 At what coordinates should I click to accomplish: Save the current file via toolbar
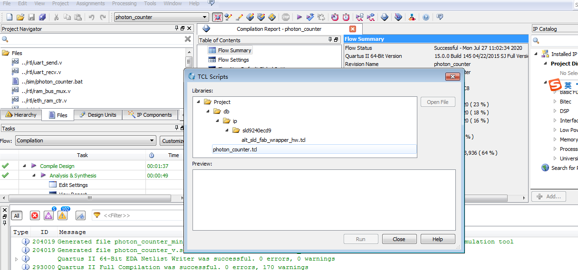click(31, 17)
